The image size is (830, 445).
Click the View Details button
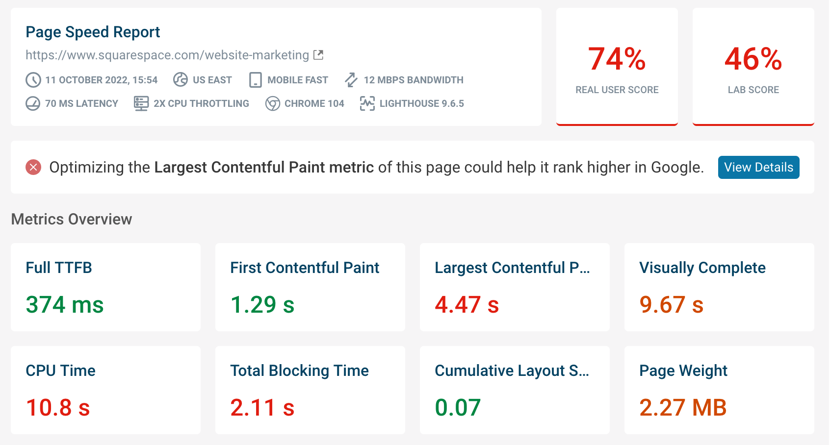(758, 167)
